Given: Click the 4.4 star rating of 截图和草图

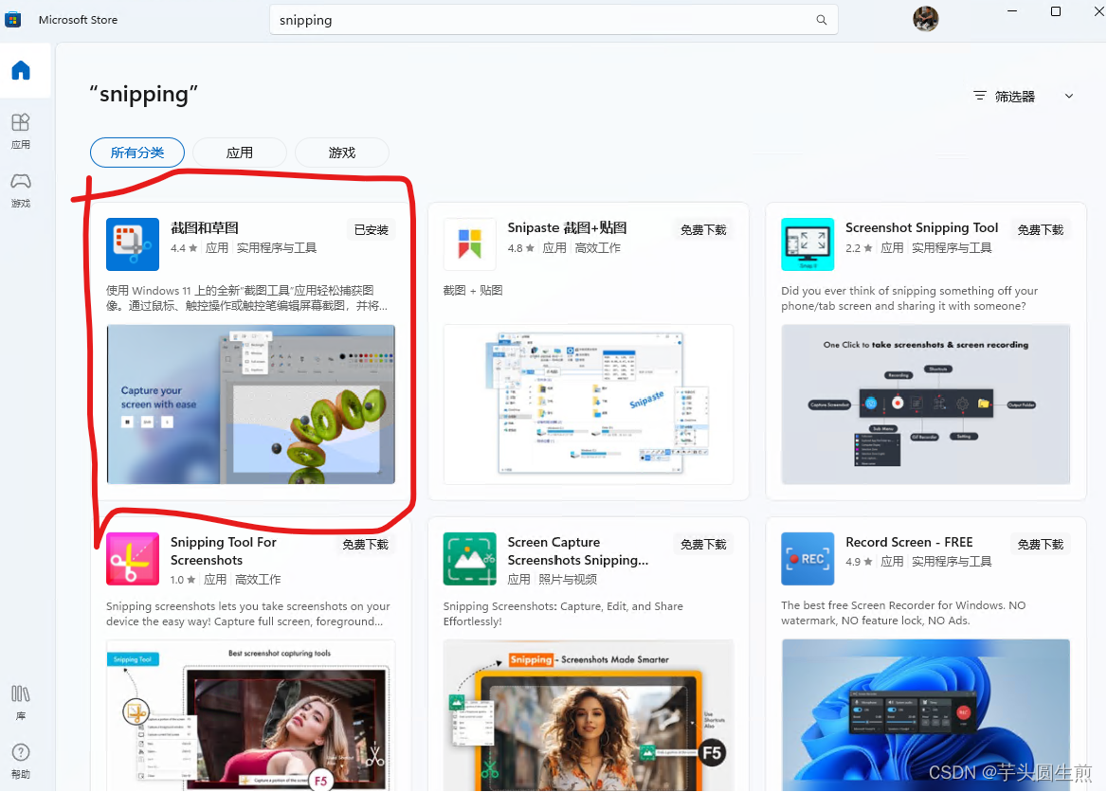Looking at the screenshot, I should (184, 248).
